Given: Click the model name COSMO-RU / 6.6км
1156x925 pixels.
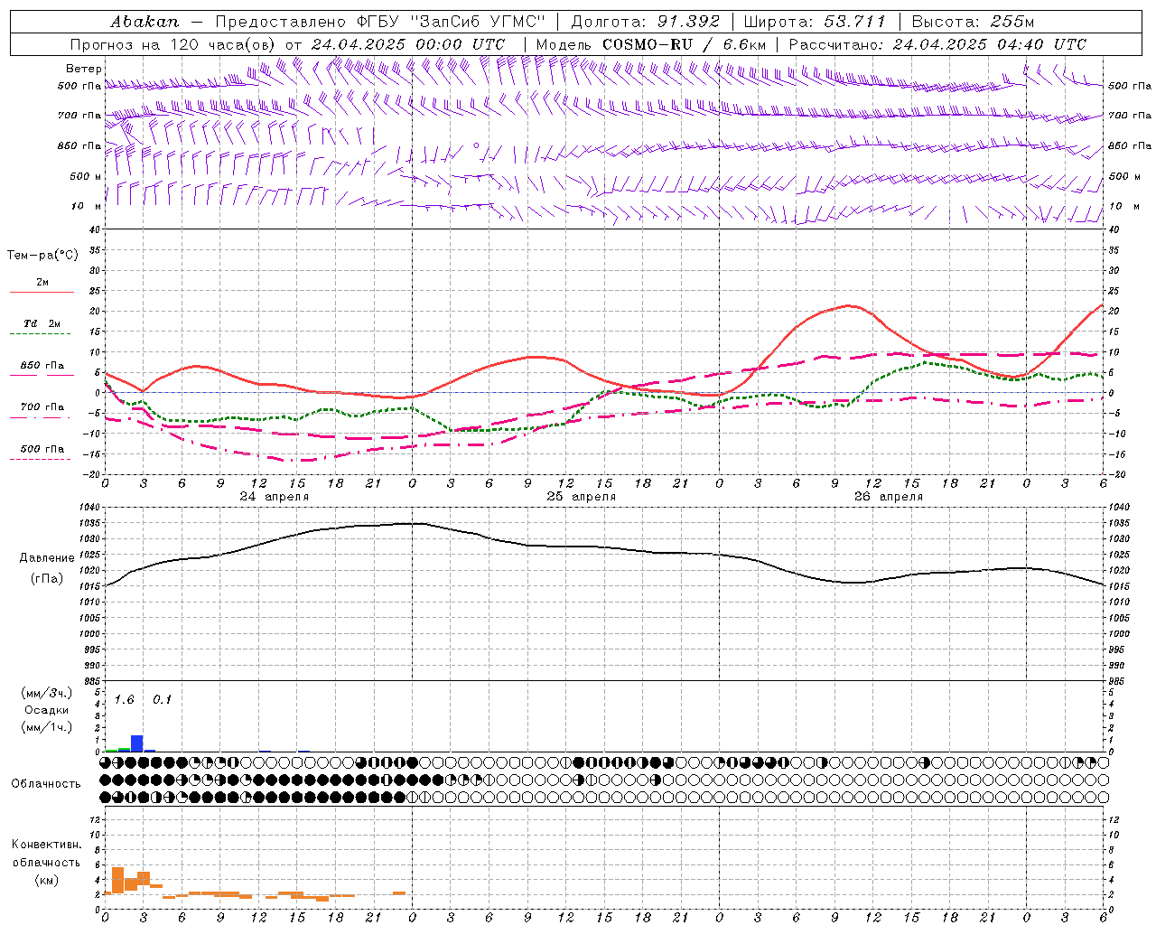Looking at the screenshot, I should click(685, 44).
